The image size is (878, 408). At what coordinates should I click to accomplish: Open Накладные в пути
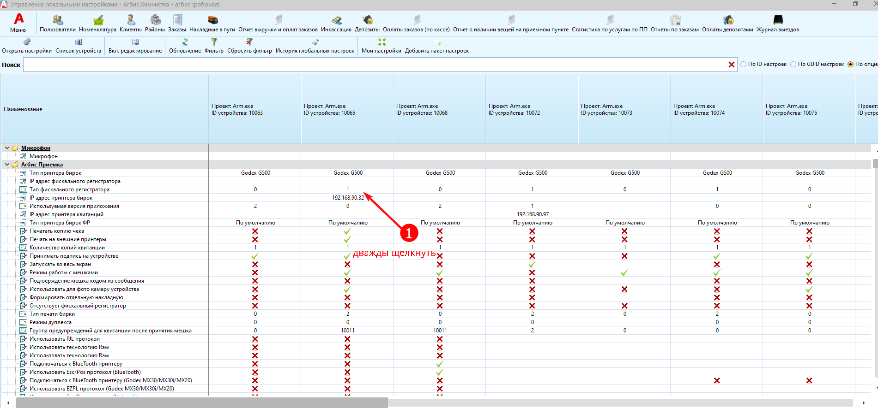click(212, 24)
